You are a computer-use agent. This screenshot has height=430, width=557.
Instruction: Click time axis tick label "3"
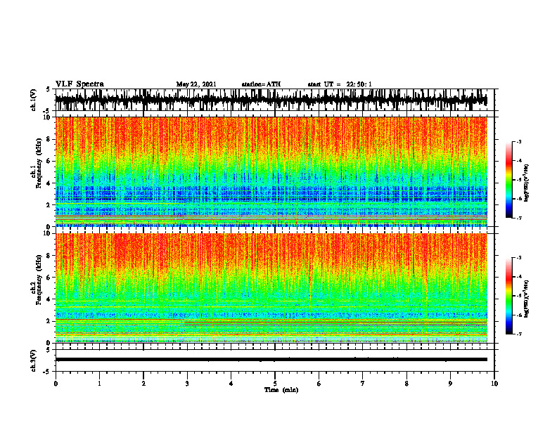click(187, 384)
